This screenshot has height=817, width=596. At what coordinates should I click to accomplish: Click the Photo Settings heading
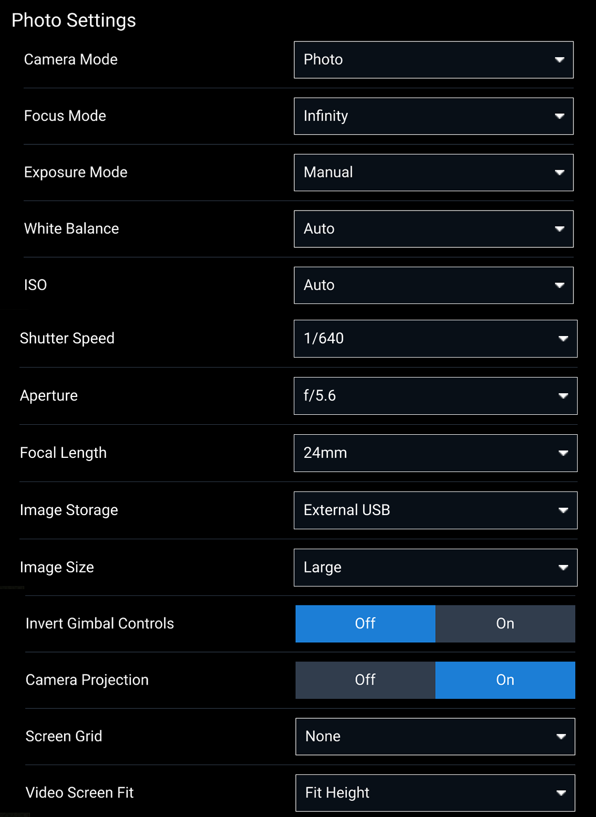point(74,20)
